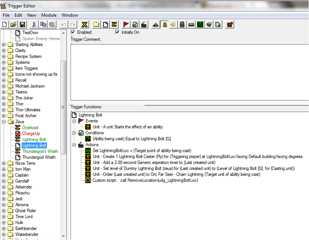Click the New Category folder icon
Screen dimensions: 309x240
(96, 25)
